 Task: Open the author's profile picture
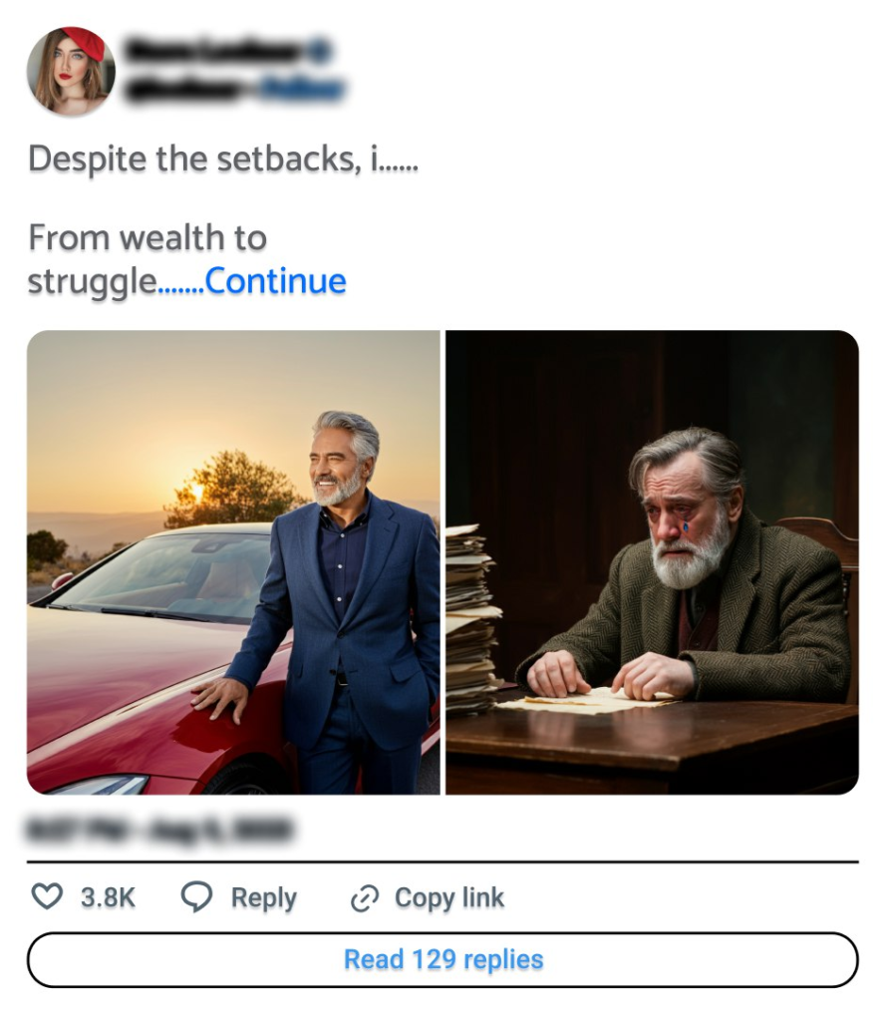[71, 71]
